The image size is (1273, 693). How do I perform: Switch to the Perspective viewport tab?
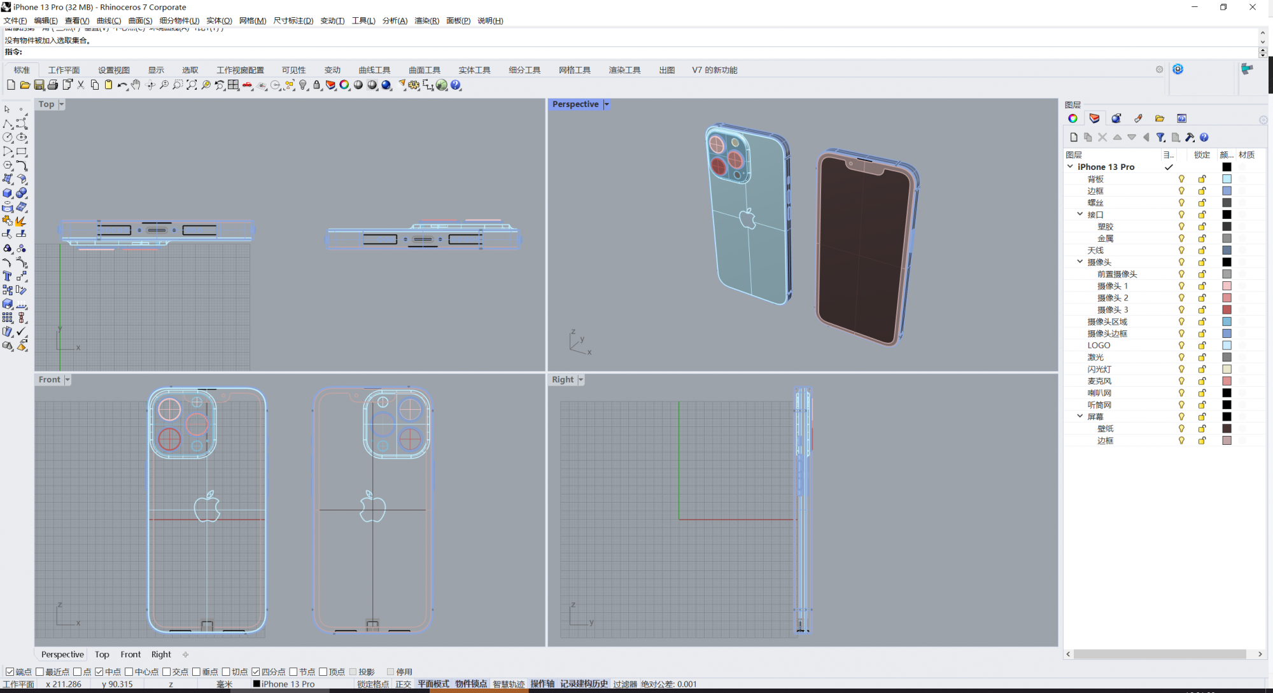tap(62, 654)
